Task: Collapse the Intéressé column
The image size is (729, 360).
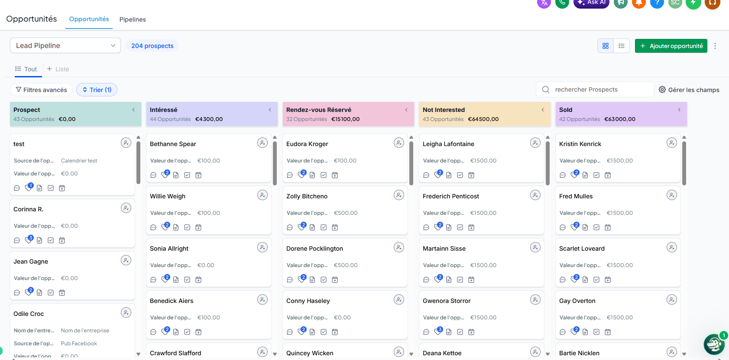Action: pos(270,110)
